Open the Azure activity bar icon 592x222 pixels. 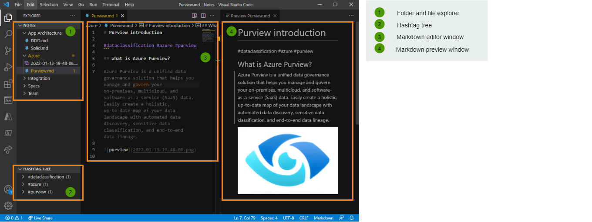pos(8,117)
